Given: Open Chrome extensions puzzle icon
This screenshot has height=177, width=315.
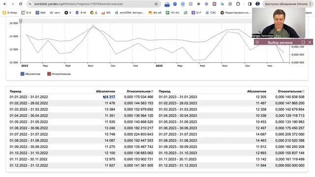Looking at the screenshot, I should 238,4.
